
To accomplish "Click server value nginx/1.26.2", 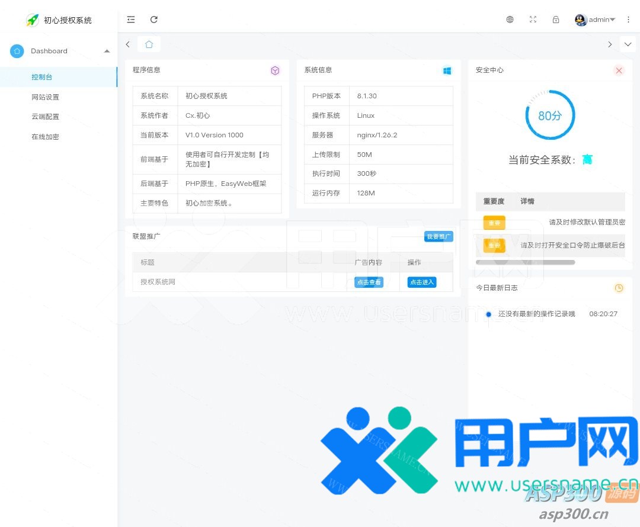I will pyautogui.click(x=377, y=135).
